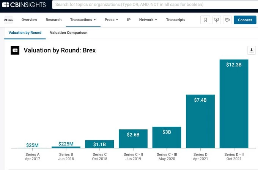Click the CB Insights logo
Viewport: 258px width, 170px height.
coord(24,5)
